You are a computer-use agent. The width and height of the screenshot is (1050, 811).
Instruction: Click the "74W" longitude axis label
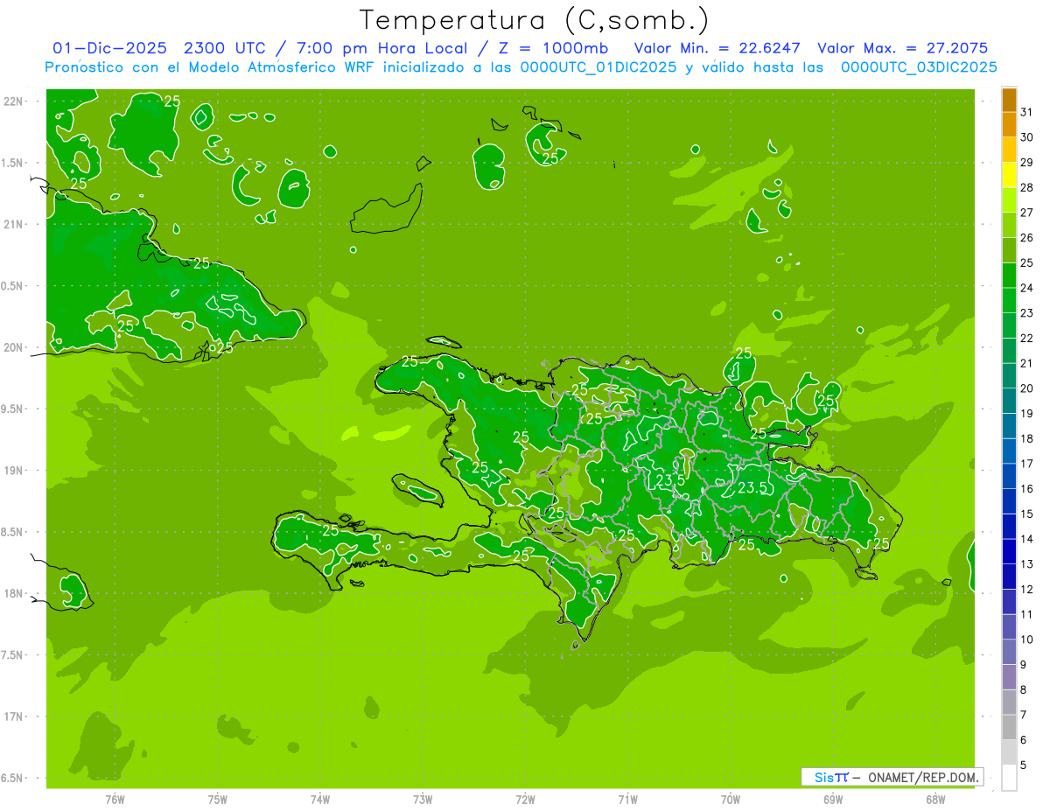(320, 800)
